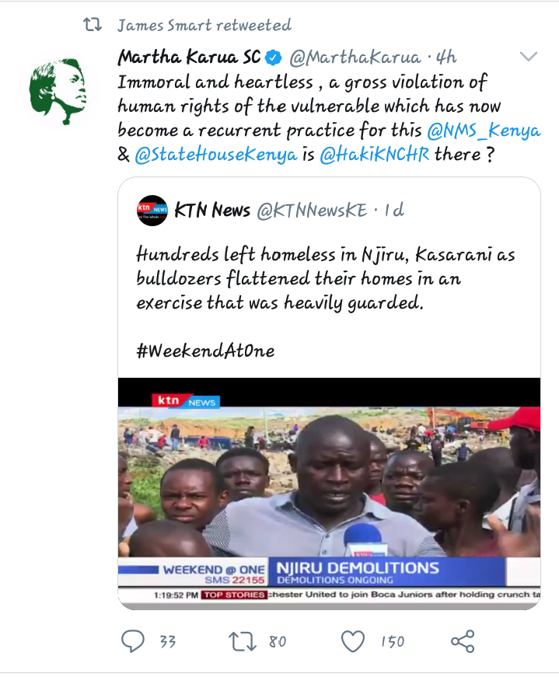The width and height of the screenshot is (559, 684).
Task: Open James Smart retweeted profile link
Action: tap(204, 26)
